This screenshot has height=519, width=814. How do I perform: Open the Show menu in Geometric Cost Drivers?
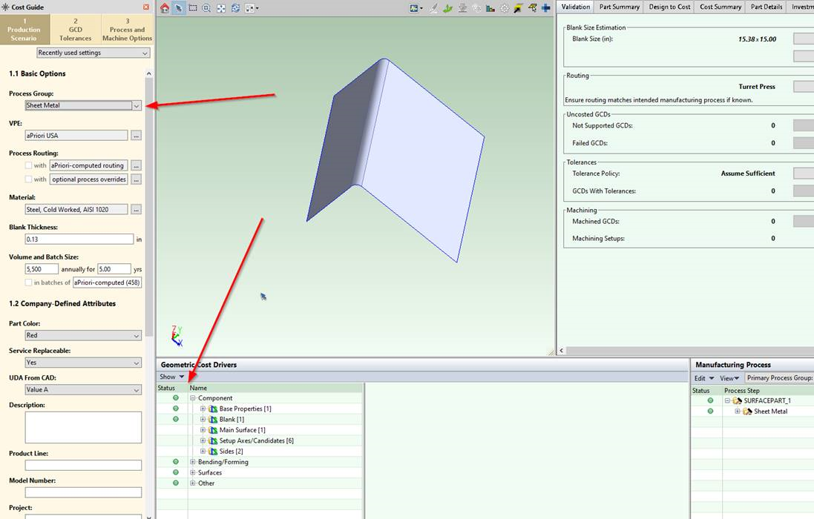tap(171, 377)
